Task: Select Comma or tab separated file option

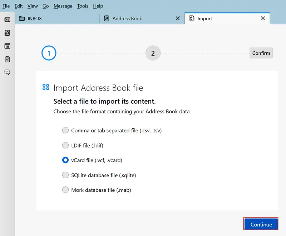Action: pos(65,130)
